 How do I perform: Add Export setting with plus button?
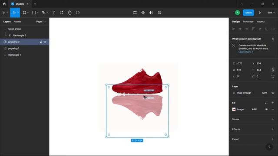[x=273, y=139]
